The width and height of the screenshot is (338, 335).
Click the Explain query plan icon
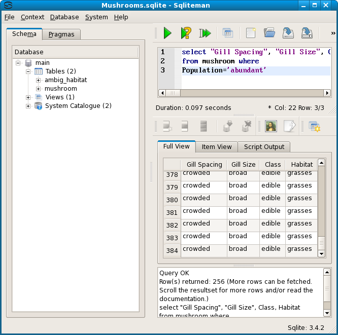186,33
